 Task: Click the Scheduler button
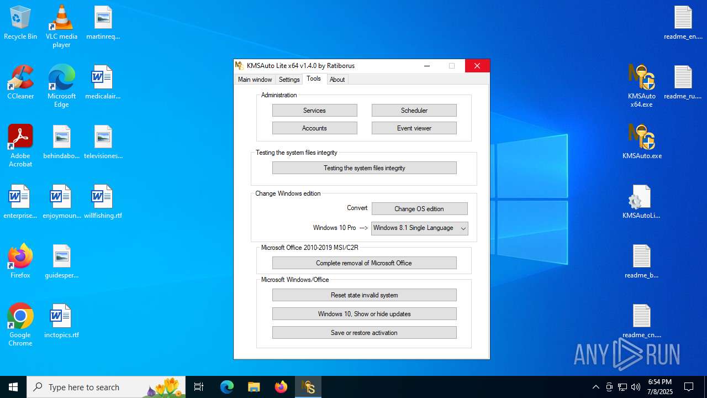point(414,111)
